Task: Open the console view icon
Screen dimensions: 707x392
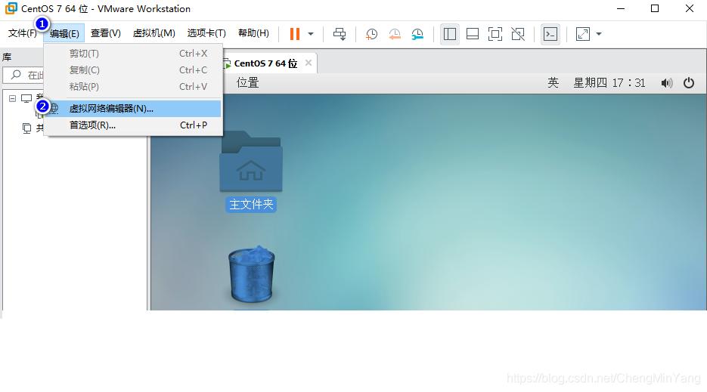Action: pos(550,34)
